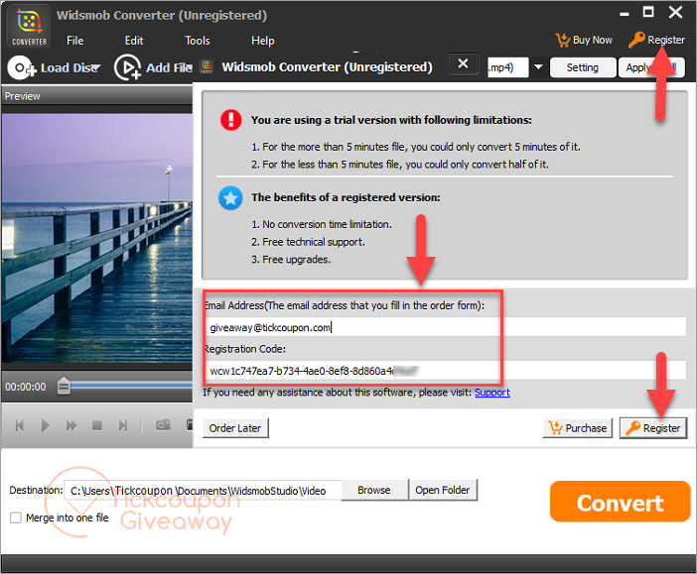Click the Order Later button
The image size is (697, 574).
coord(235,428)
